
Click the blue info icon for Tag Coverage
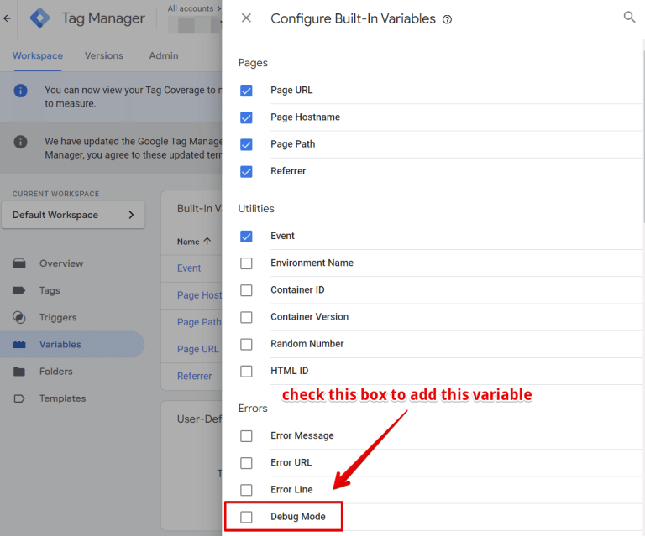tap(20, 91)
